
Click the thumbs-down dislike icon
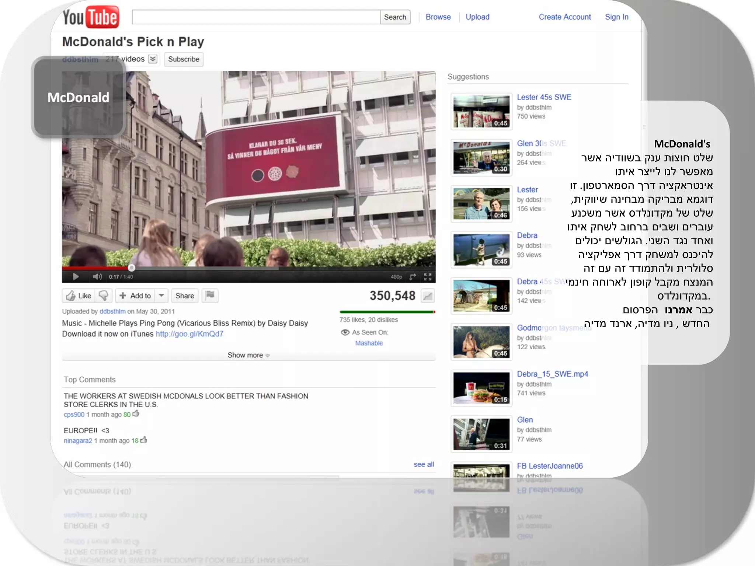point(104,296)
